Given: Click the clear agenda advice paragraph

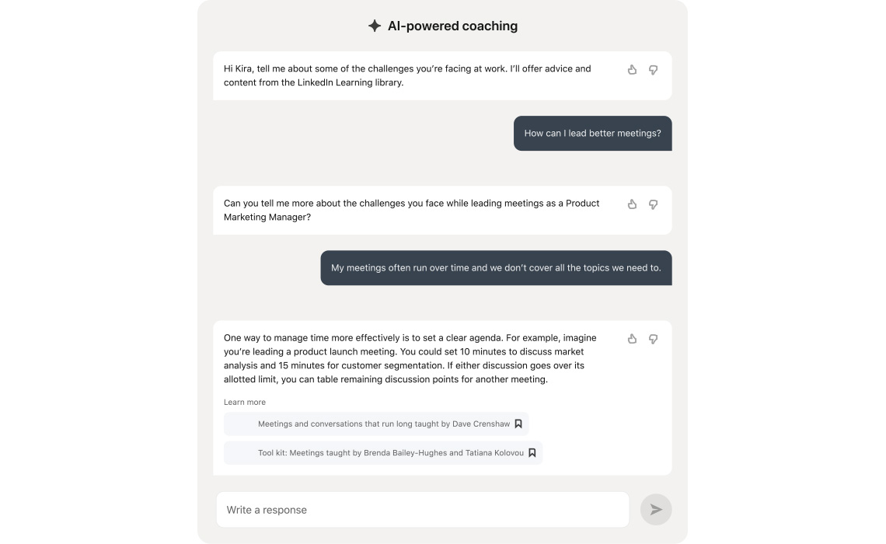Looking at the screenshot, I should tap(410, 359).
